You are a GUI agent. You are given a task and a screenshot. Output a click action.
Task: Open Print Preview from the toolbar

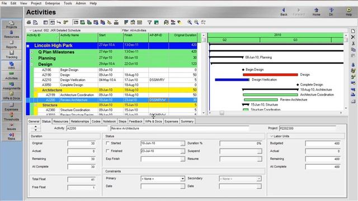tap(35, 22)
